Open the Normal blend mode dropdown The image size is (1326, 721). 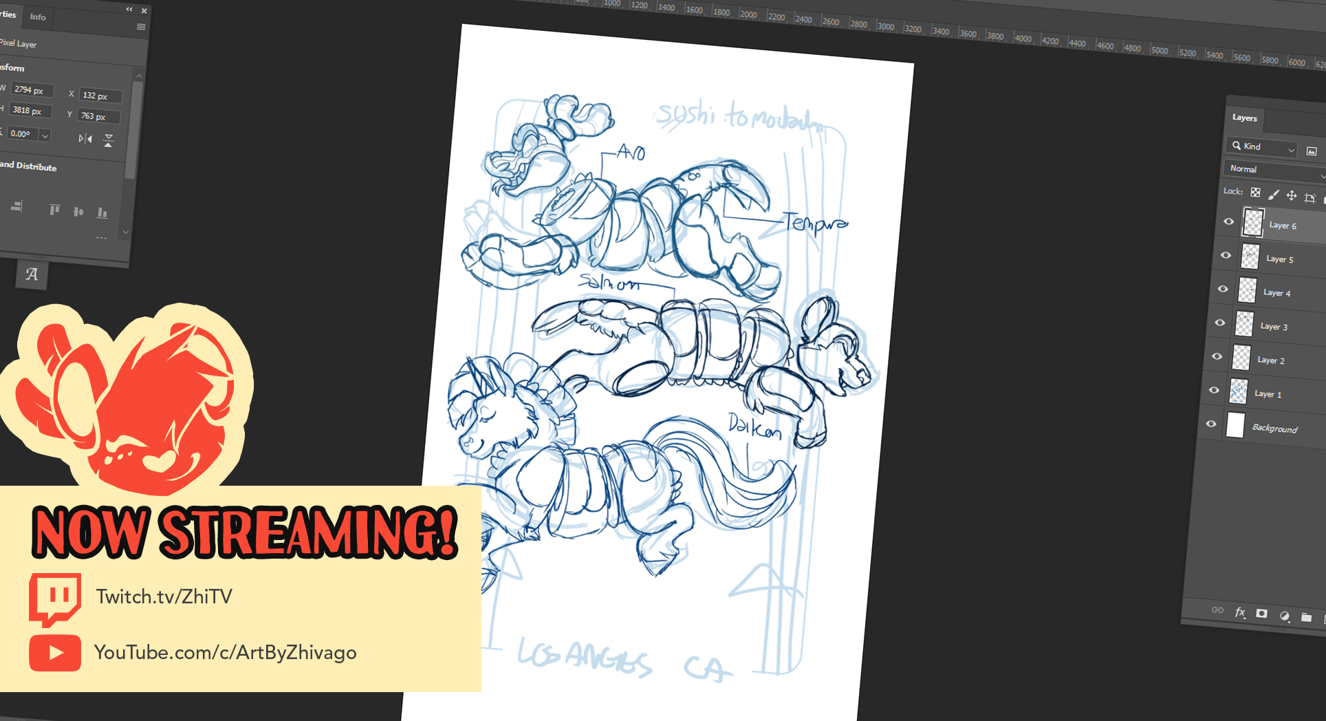click(x=1274, y=171)
